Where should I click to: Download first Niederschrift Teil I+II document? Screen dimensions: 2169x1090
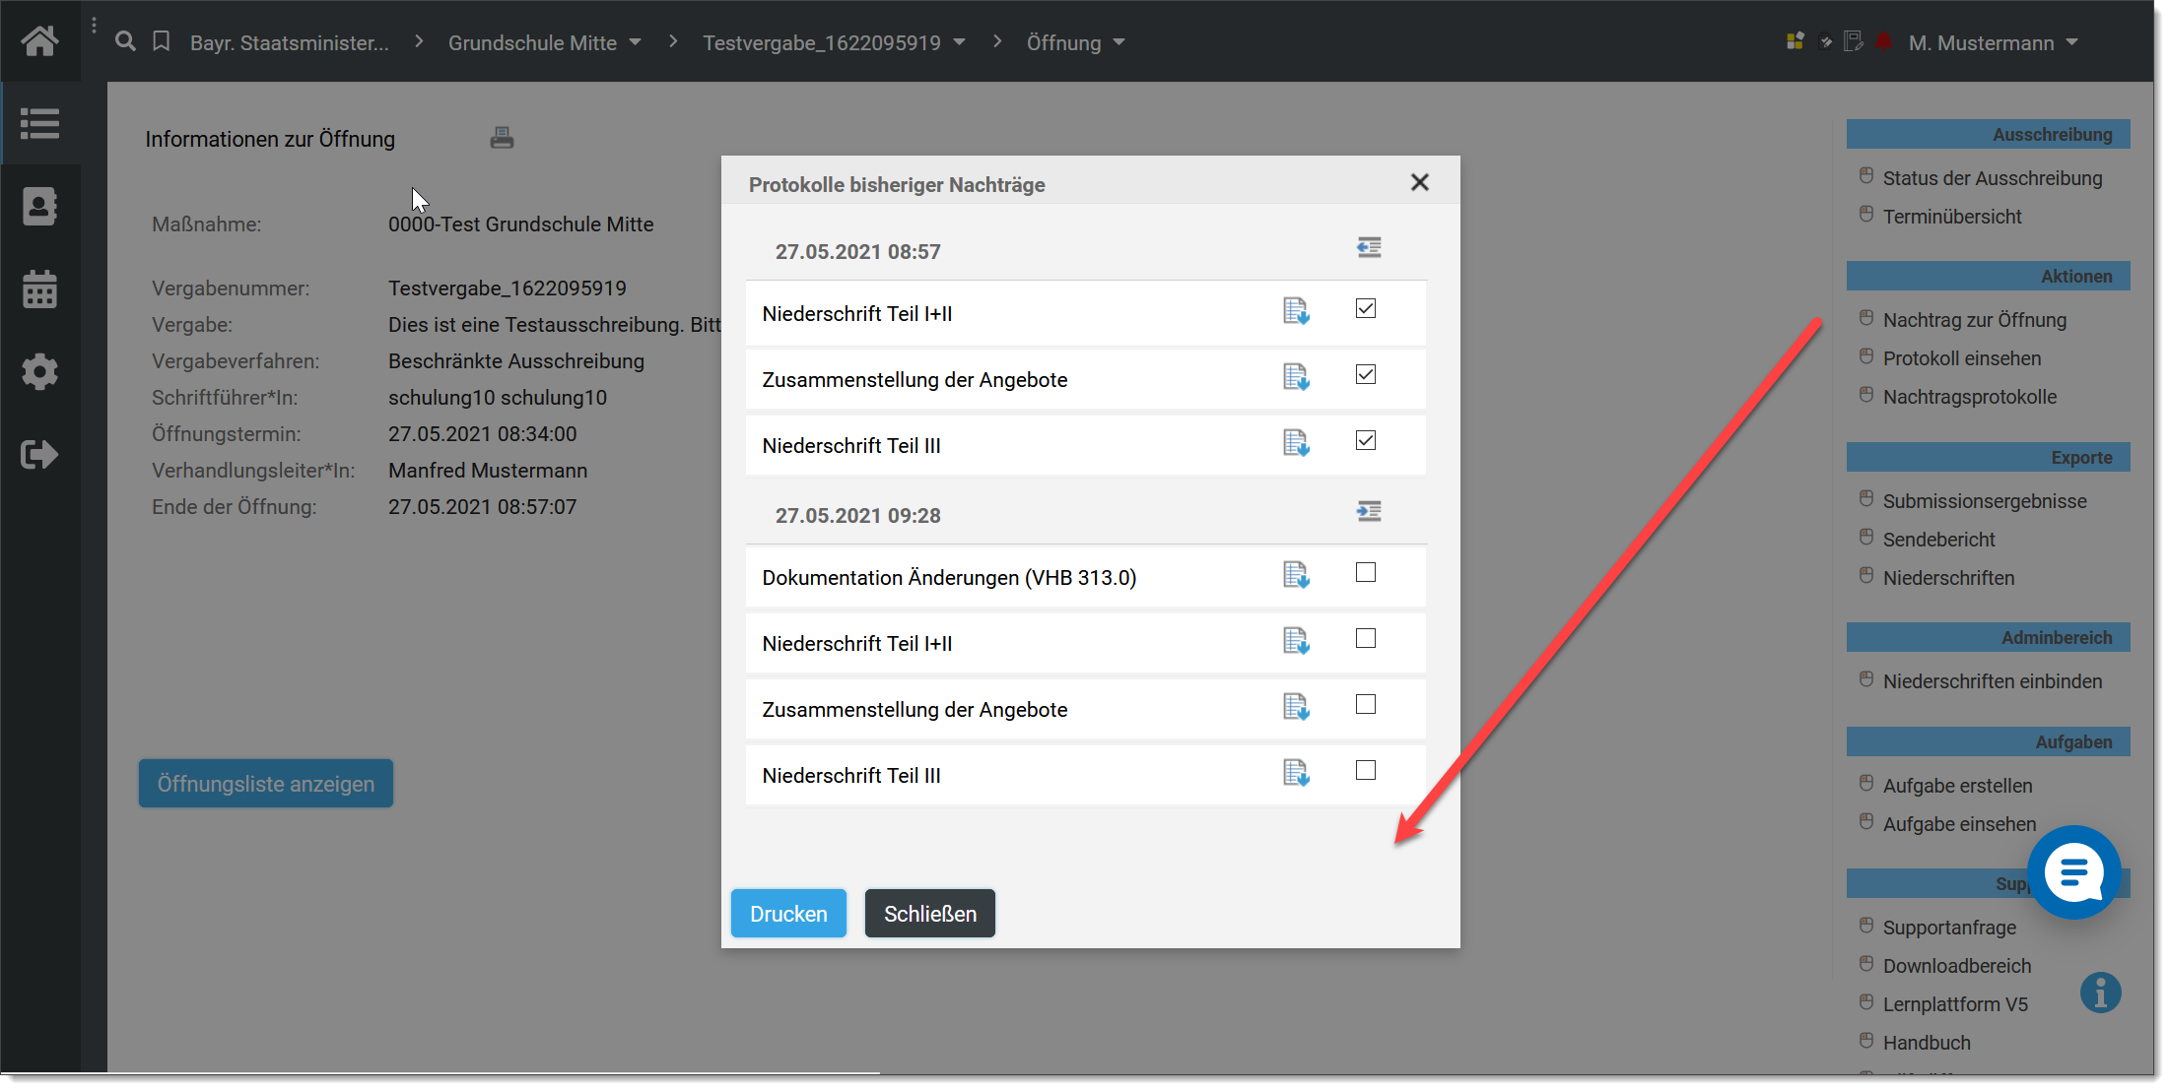point(1296,311)
